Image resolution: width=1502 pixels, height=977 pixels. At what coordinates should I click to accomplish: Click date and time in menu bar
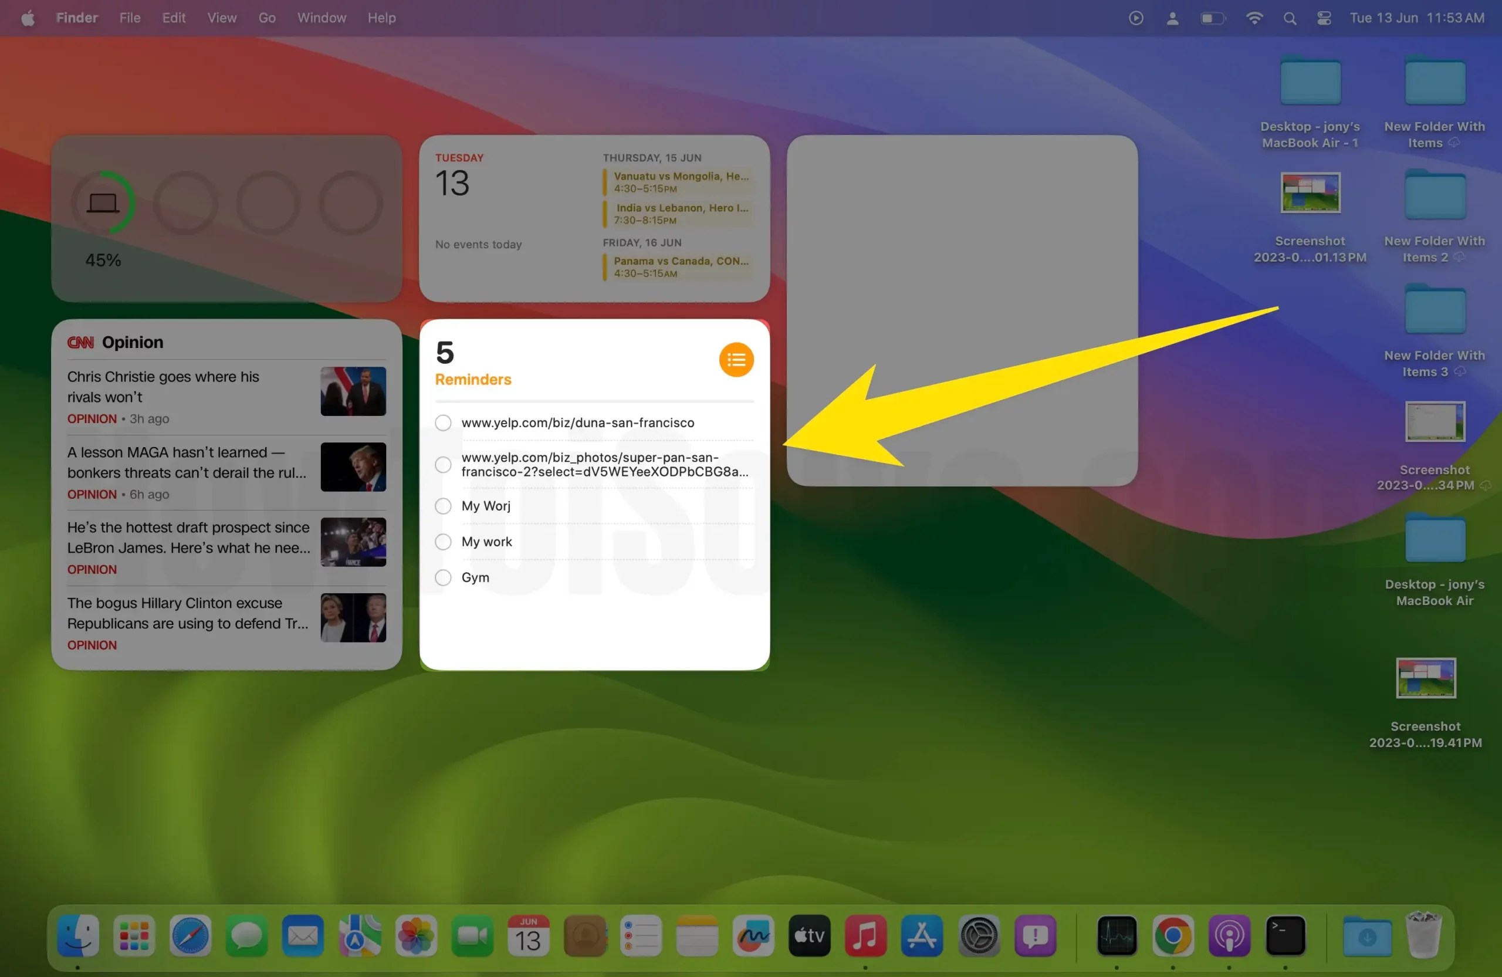(x=1417, y=18)
